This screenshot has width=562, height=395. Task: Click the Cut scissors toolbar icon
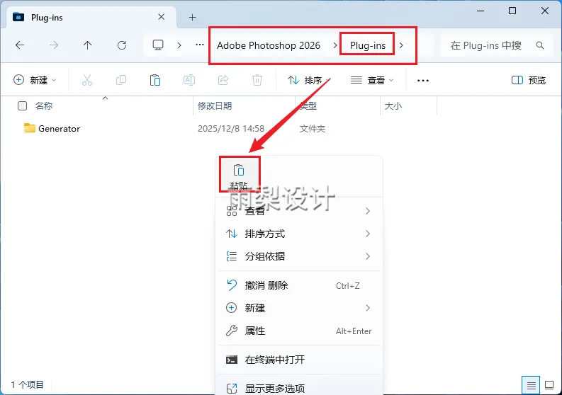(x=87, y=80)
